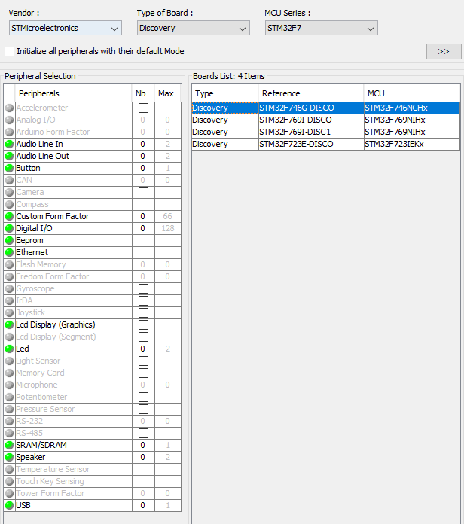Viewport: 464px width, 524px height.
Task: Select the STM32F769I-DISCO board row
Action: tap(326, 120)
